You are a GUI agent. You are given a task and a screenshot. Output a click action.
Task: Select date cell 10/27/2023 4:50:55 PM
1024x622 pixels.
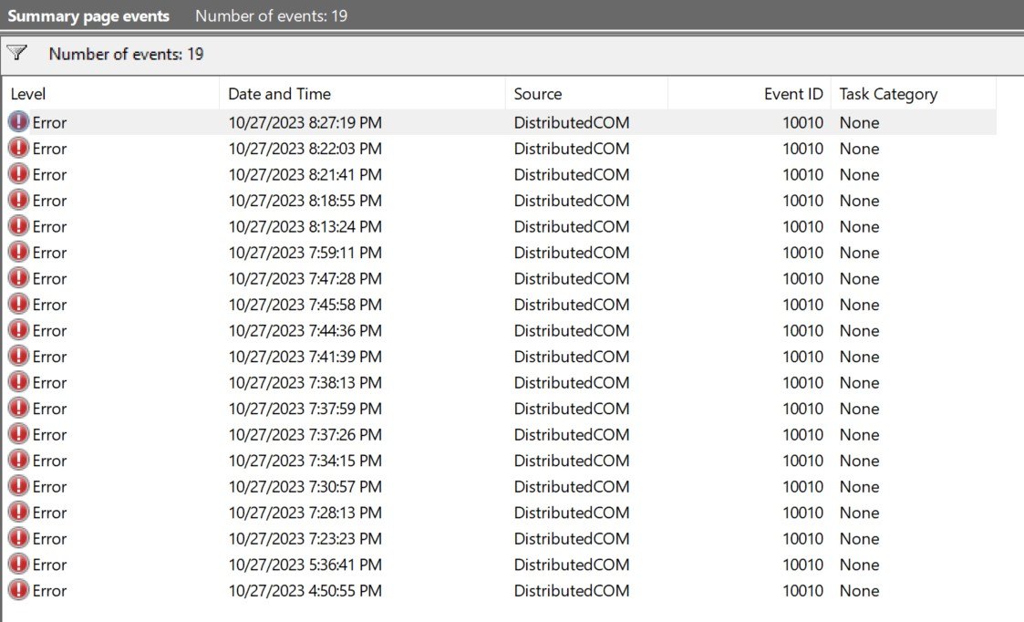305,591
